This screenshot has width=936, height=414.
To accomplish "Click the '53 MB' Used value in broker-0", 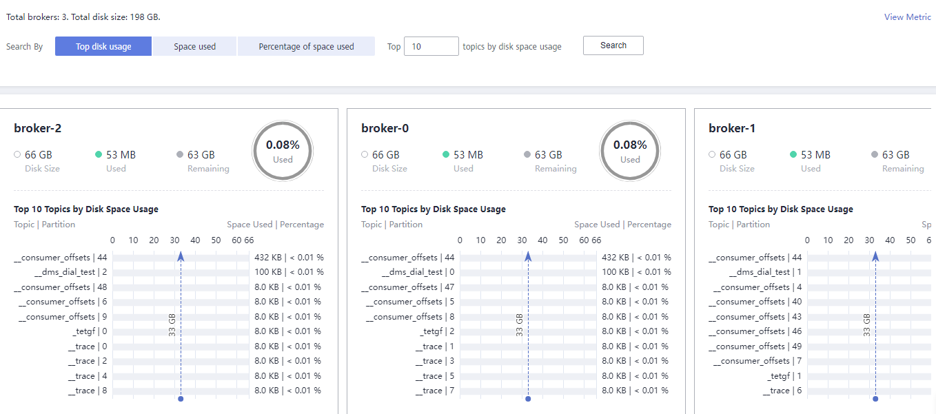I will 468,155.
